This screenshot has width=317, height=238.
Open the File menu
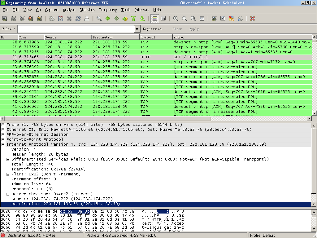6,10
